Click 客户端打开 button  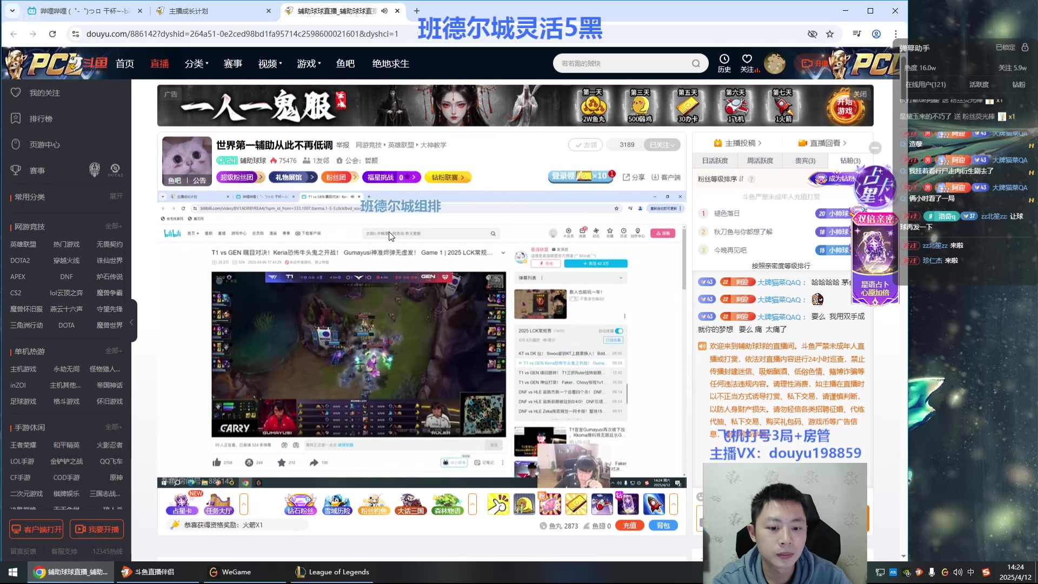coord(36,529)
